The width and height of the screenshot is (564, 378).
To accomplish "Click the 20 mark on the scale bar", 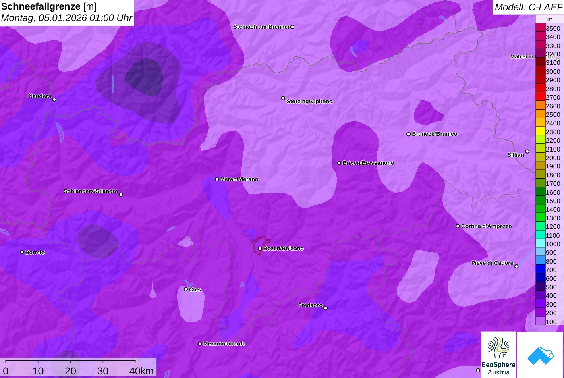I will click(x=70, y=371).
